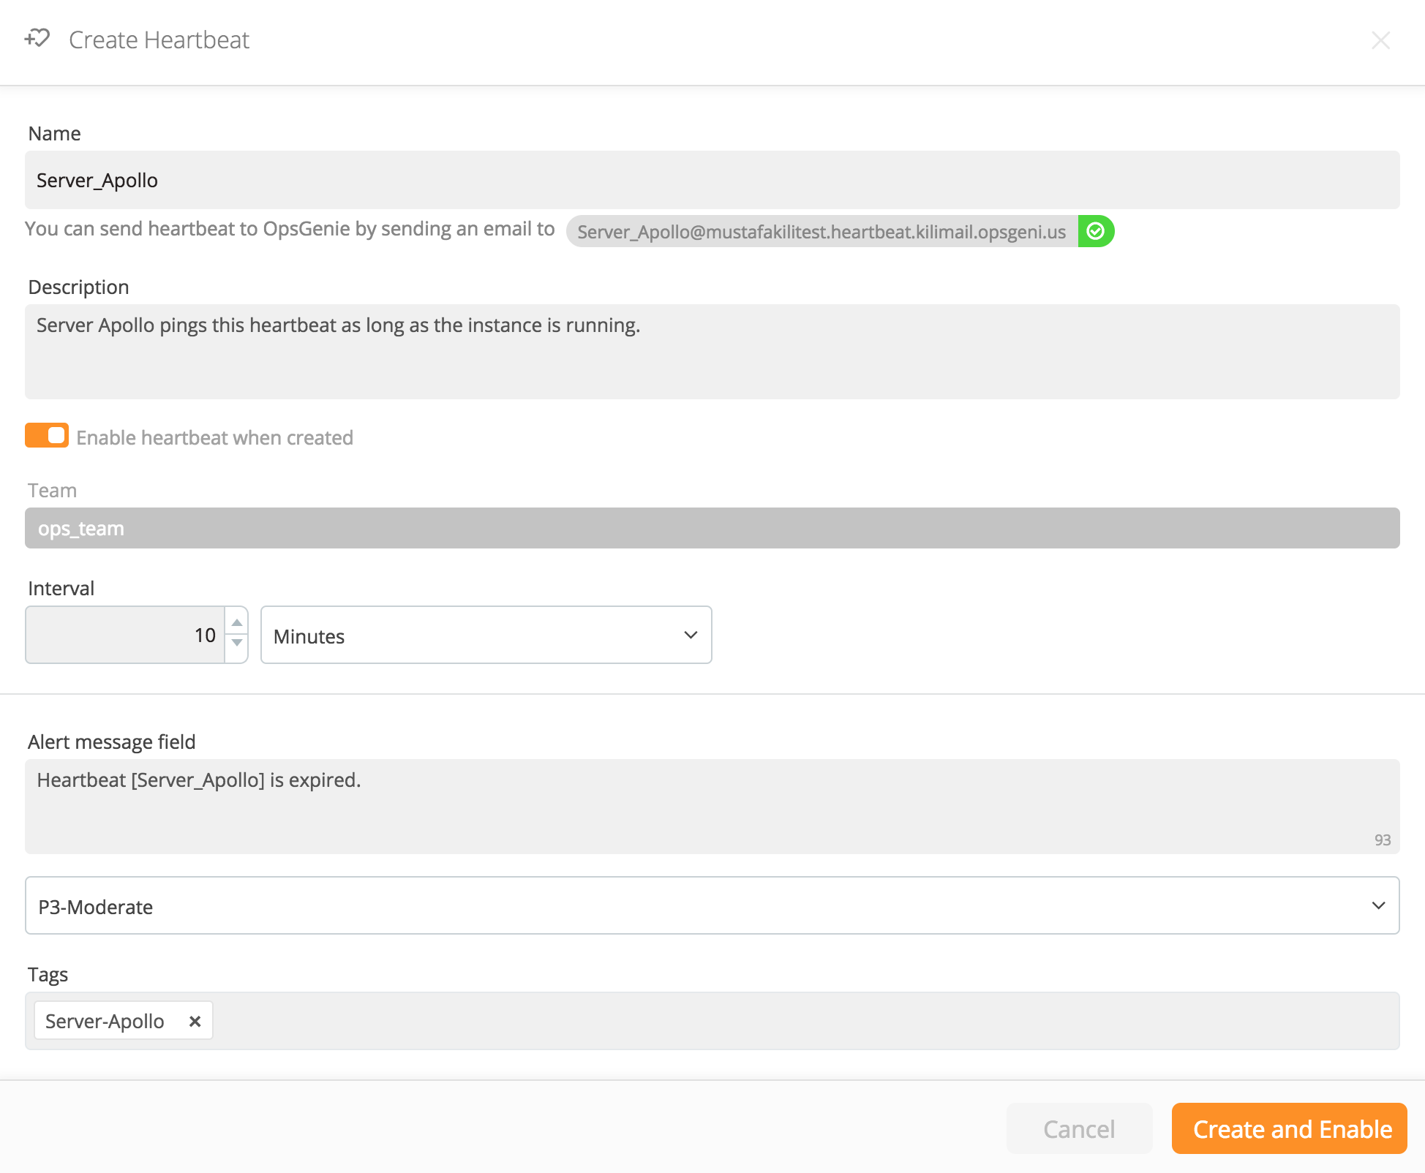Close the Create Heartbeat dialog

click(x=1380, y=40)
